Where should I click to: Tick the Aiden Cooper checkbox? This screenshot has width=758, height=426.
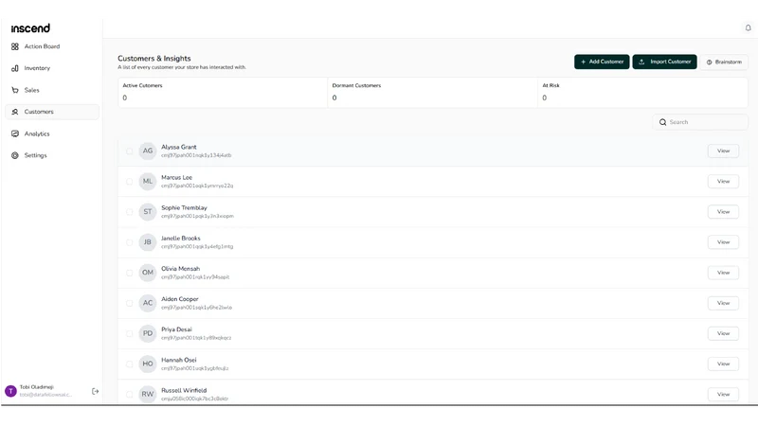click(129, 303)
